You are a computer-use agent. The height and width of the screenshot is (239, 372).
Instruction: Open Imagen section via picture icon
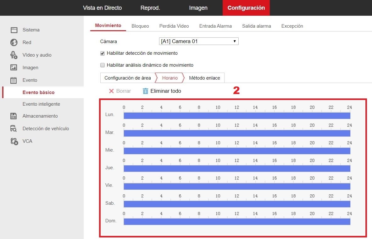pyautogui.click(x=14, y=68)
